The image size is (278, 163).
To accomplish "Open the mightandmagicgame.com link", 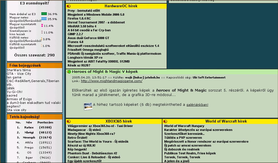I will (x=112, y=81).
